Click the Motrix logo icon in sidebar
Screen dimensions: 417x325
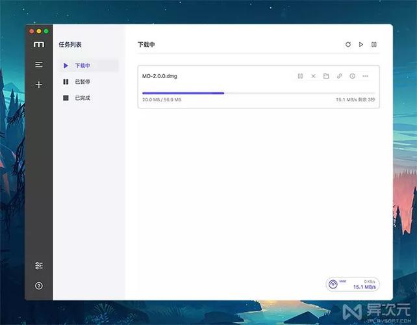click(39, 44)
